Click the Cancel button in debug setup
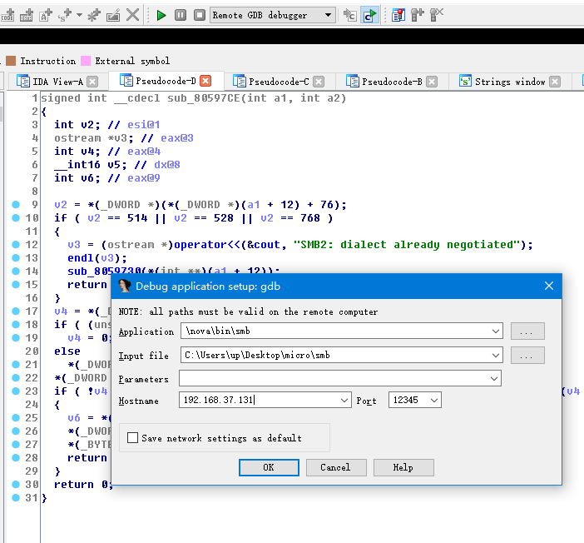Viewport: 584px width, 543px height. point(336,467)
